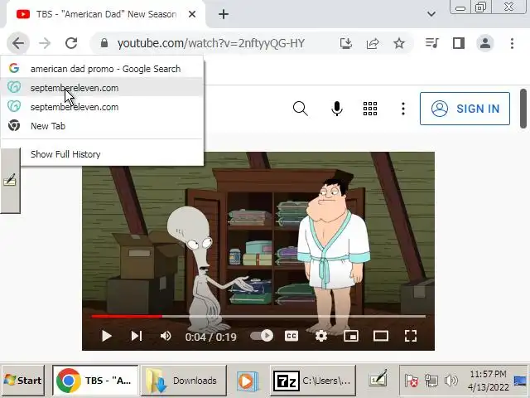Switch to miniplayer mode
The image size is (530, 398).
[x=351, y=336]
